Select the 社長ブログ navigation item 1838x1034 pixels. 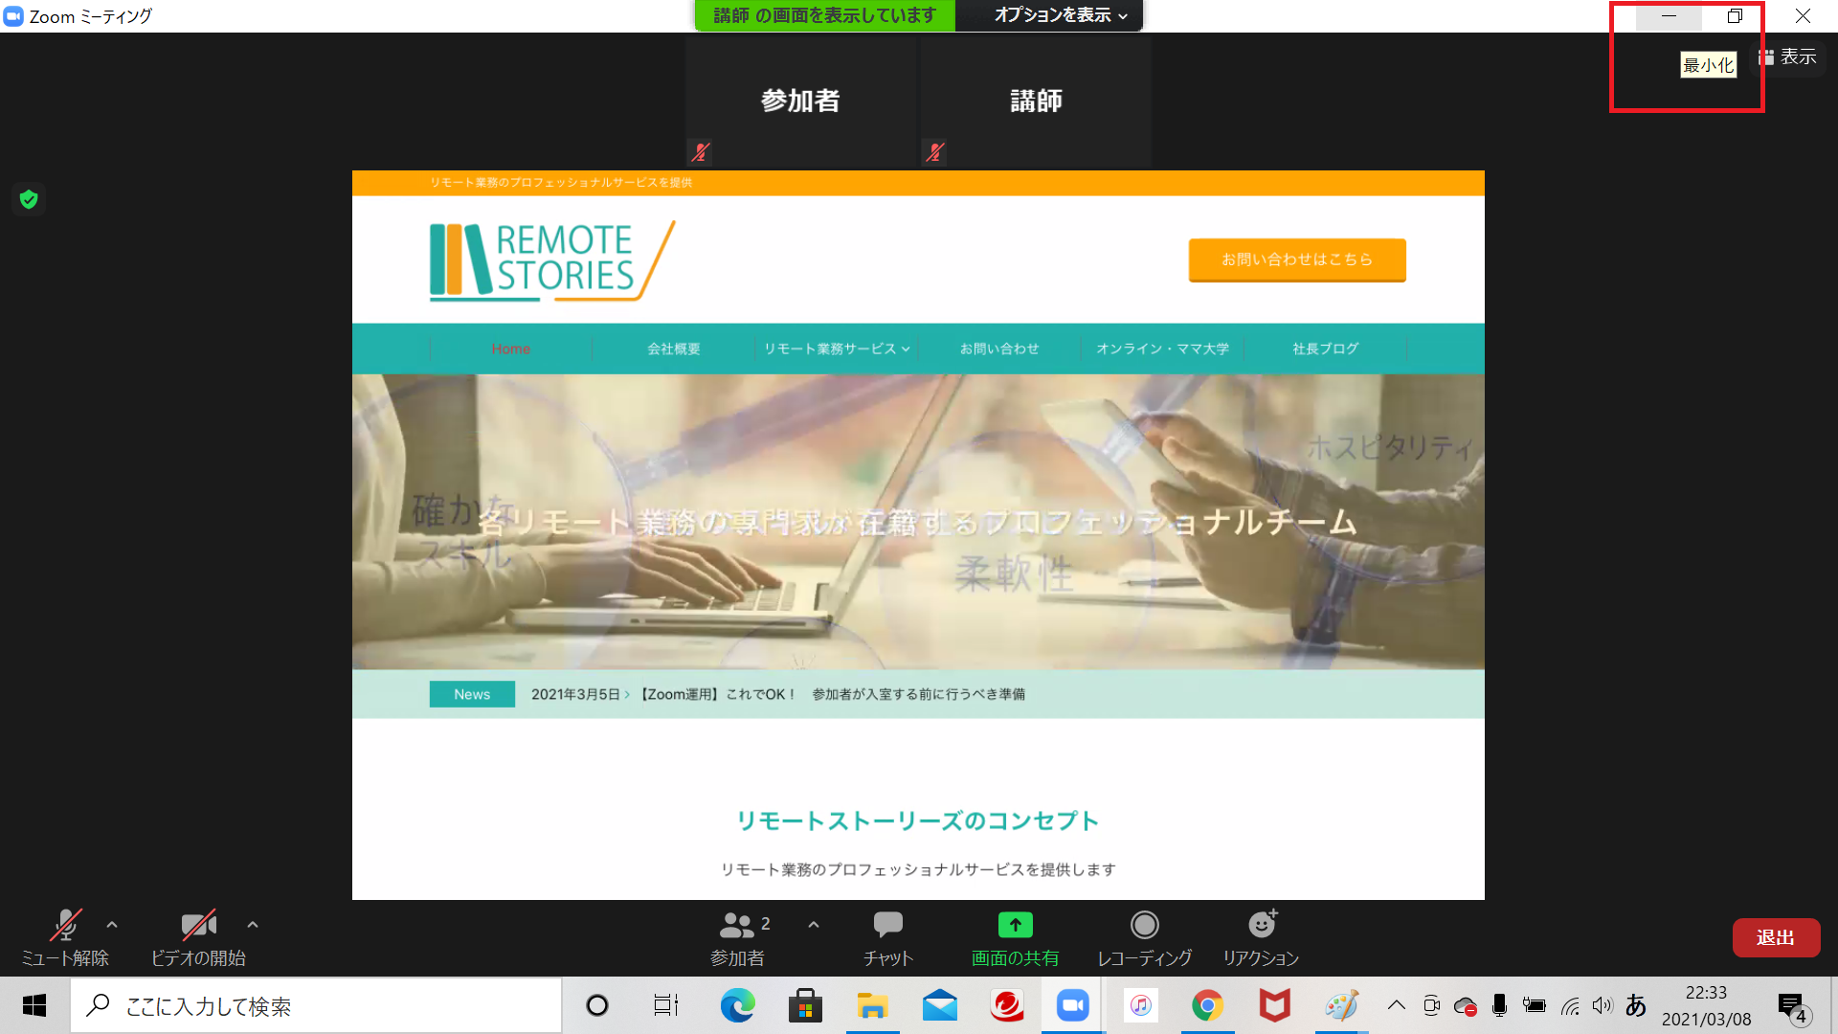(x=1325, y=348)
